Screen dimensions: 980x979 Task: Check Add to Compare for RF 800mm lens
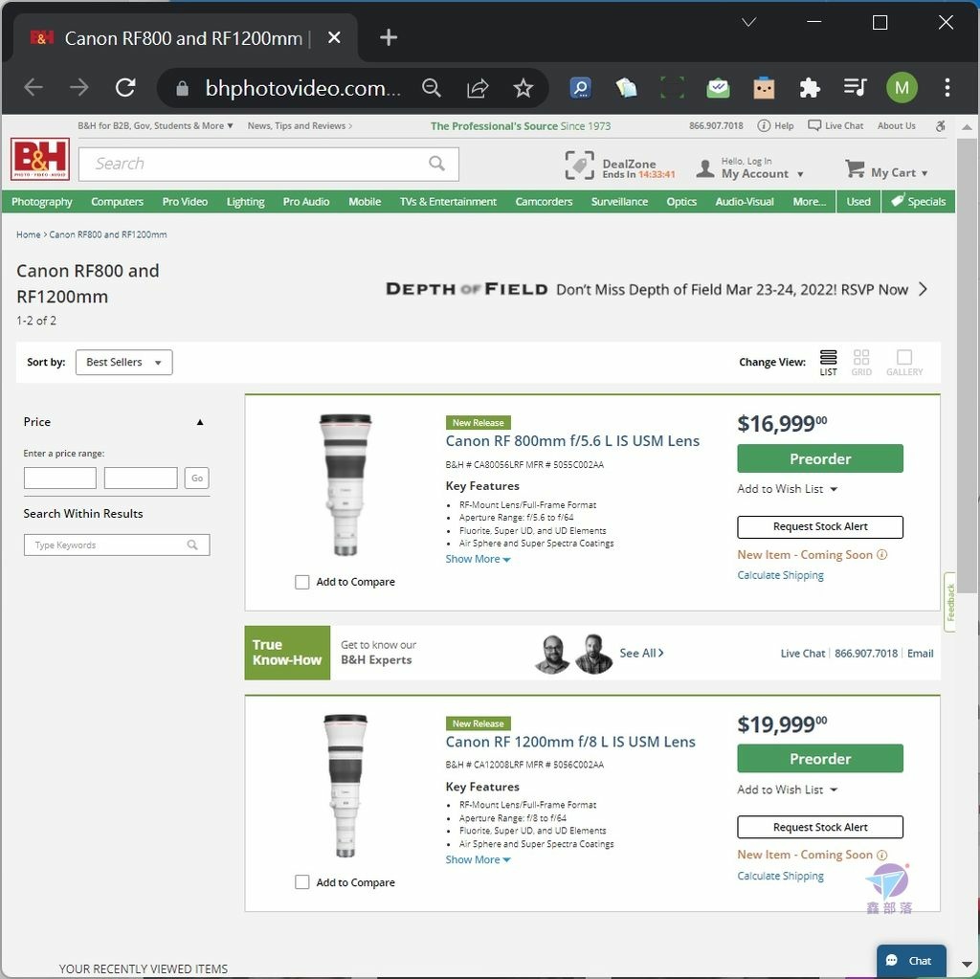(301, 582)
